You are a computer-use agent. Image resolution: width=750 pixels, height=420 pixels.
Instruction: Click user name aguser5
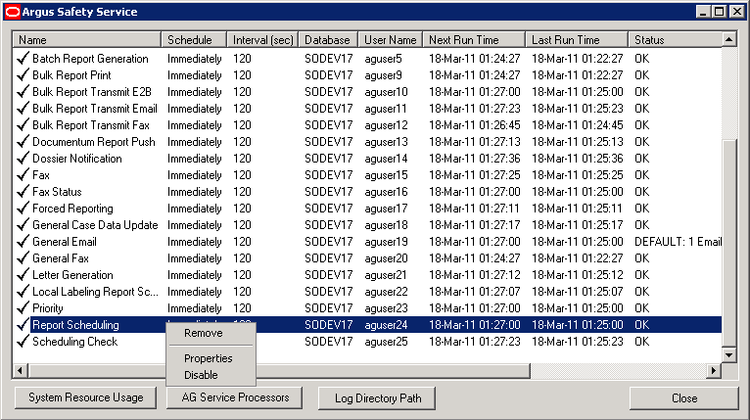383,59
